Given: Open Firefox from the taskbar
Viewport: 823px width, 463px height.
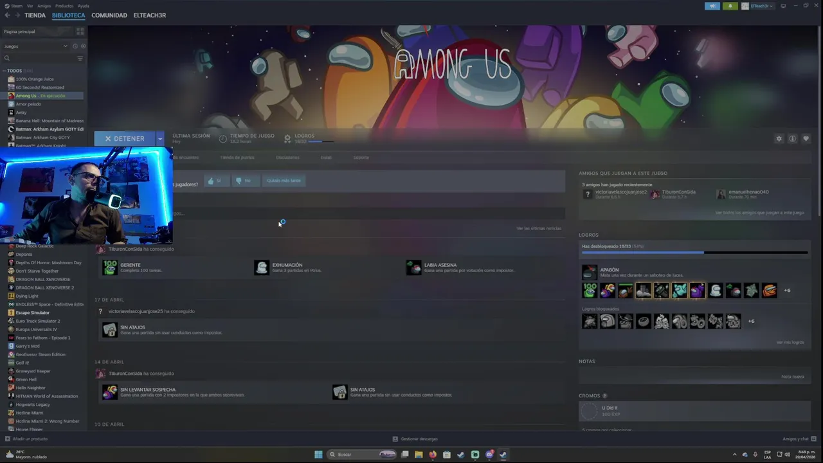Looking at the screenshot, I should [x=433, y=455].
